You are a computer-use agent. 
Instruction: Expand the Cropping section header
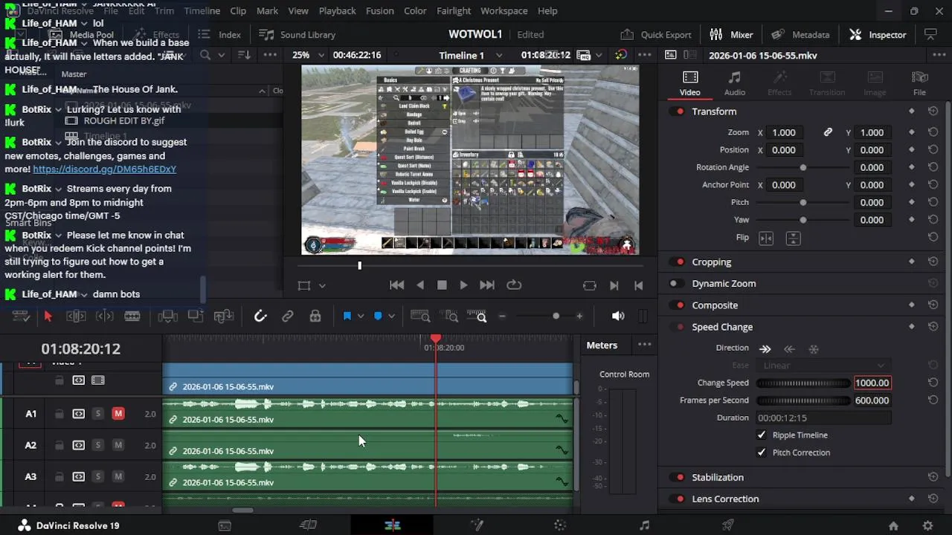[x=712, y=262]
